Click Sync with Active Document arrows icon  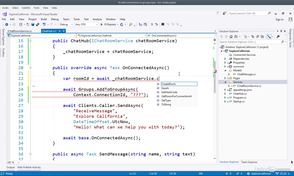click(253, 36)
